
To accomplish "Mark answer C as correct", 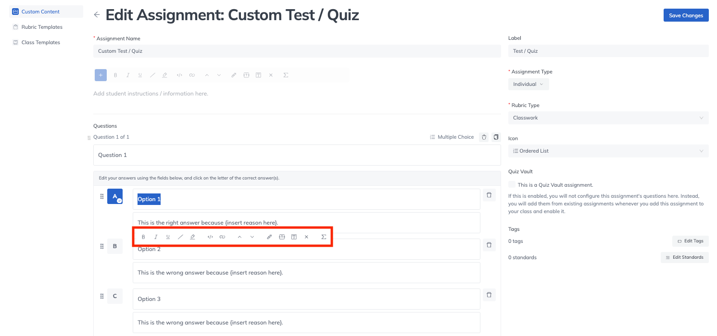I will (x=115, y=296).
